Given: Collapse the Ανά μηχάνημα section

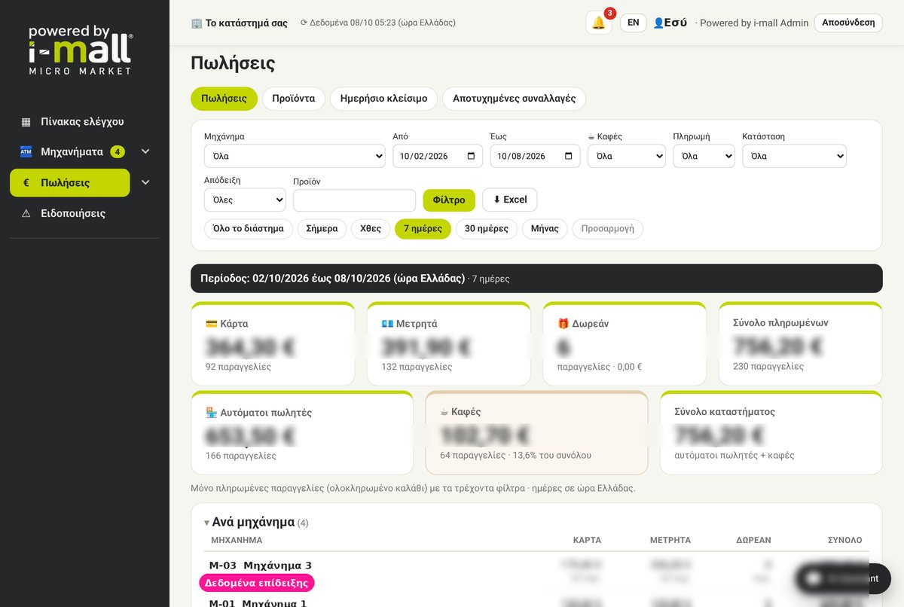Looking at the screenshot, I should click(207, 523).
